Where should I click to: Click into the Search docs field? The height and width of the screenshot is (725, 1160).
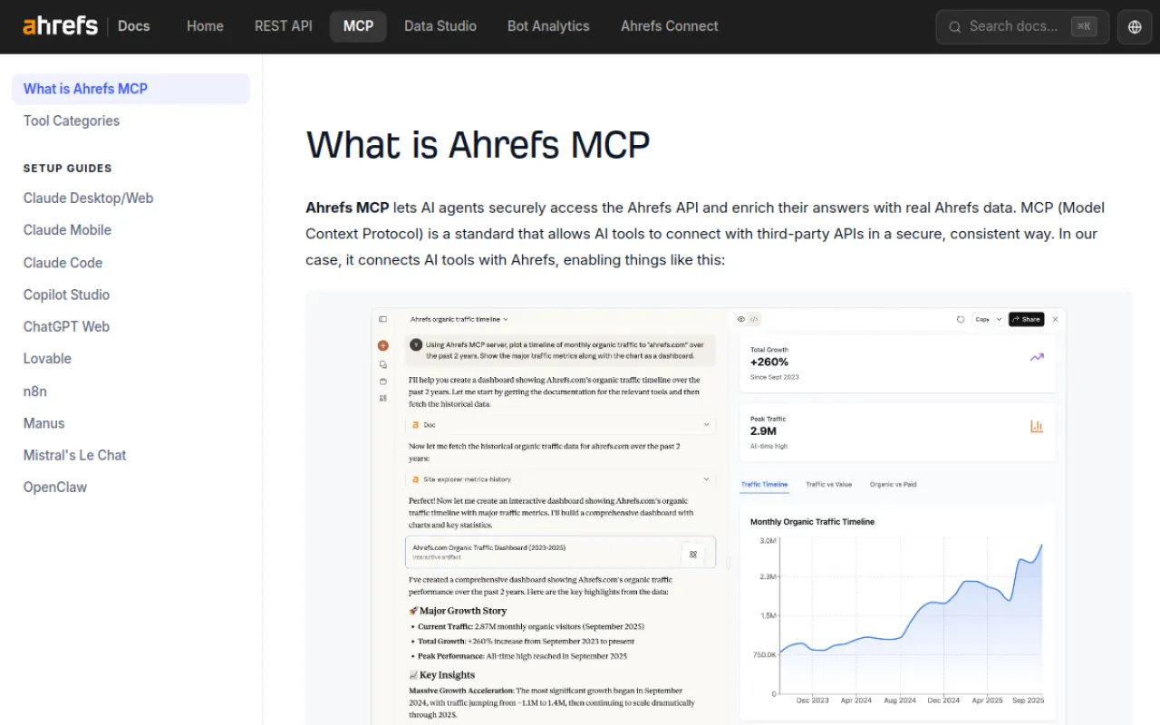coord(1022,27)
